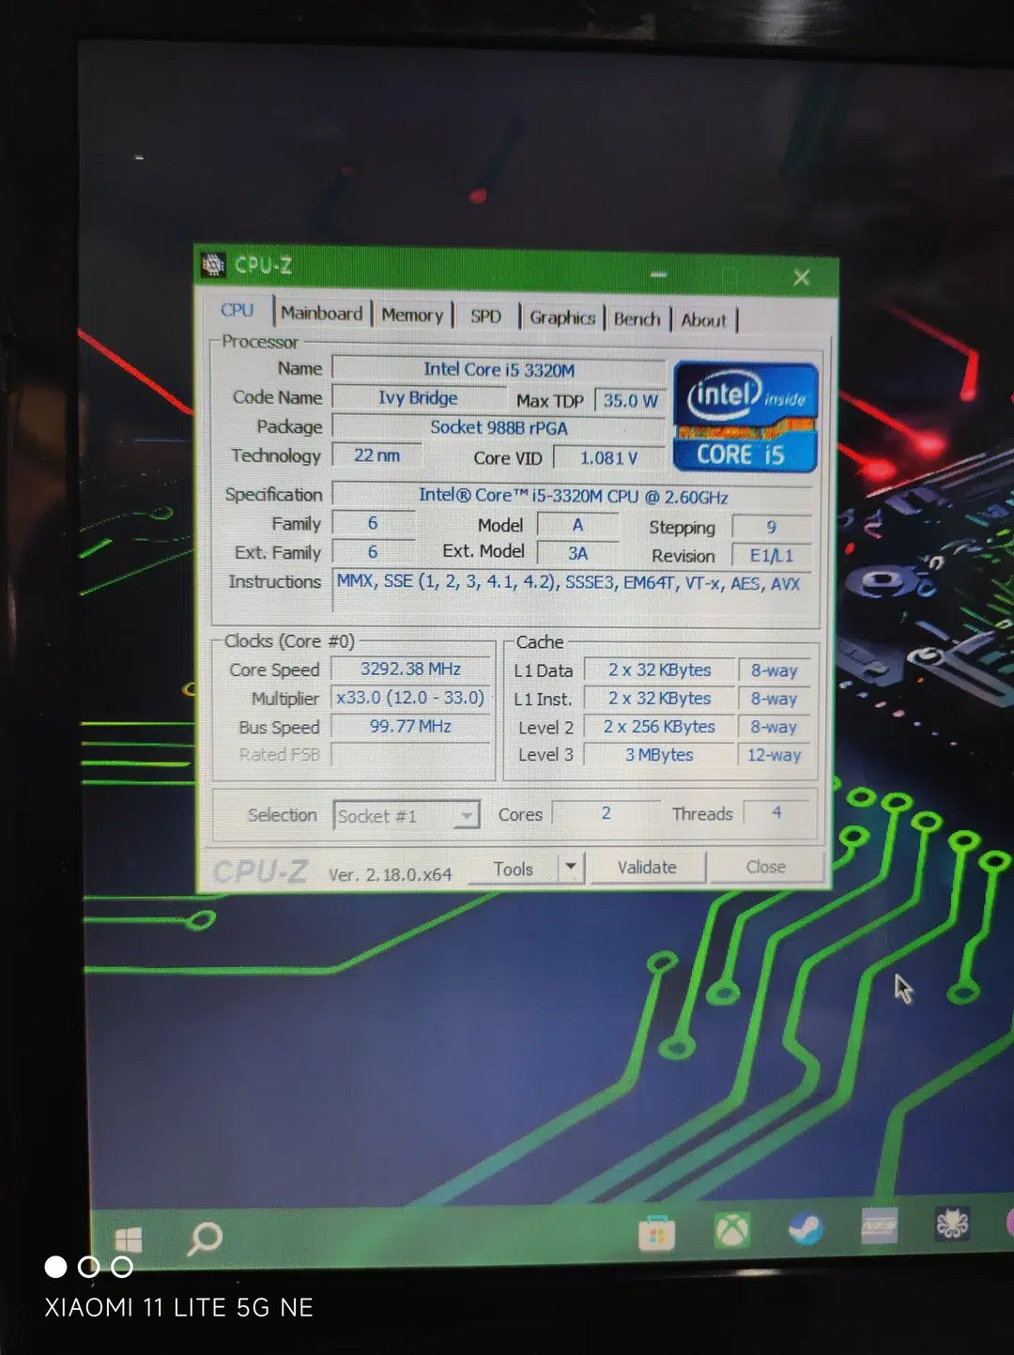Switch to the Mainboard tab
Screen dimensions: 1014x1355
point(321,314)
